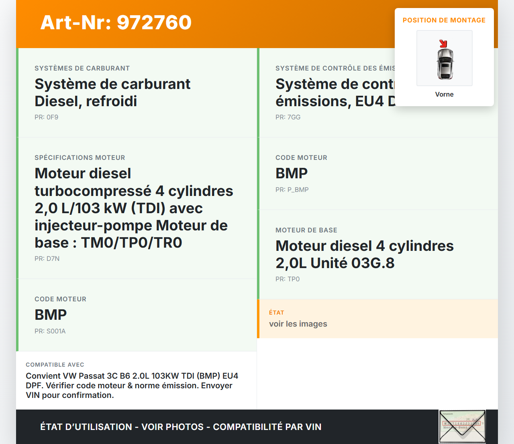Click the car mounting position image
514x444 pixels.
point(444,58)
